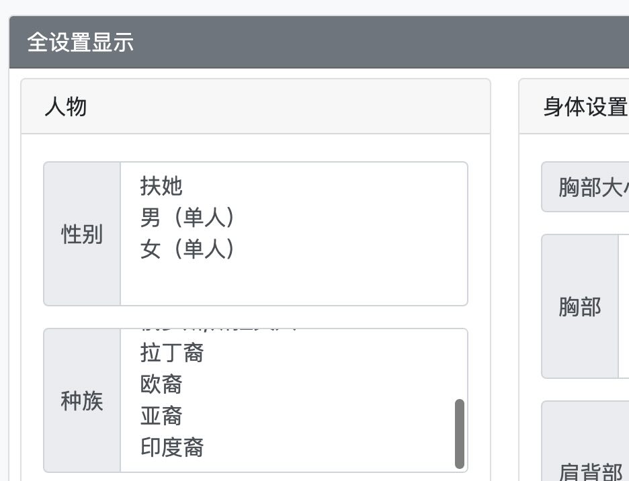
Task: Click the 胸部 field label
Action: [580, 307]
